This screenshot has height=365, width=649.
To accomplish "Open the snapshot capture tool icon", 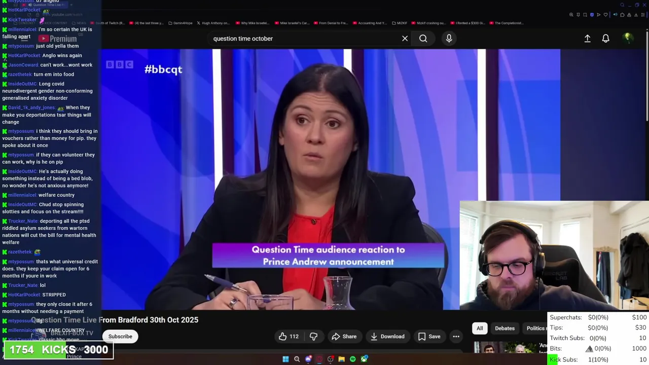I will 585,15.
